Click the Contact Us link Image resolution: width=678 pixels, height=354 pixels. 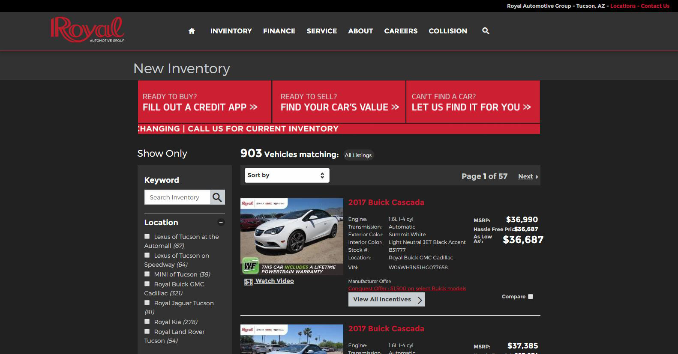(x=655, y=6)
